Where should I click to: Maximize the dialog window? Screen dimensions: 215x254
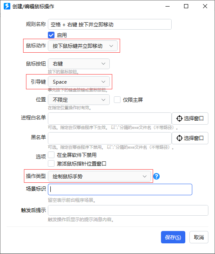coord(186,6)
